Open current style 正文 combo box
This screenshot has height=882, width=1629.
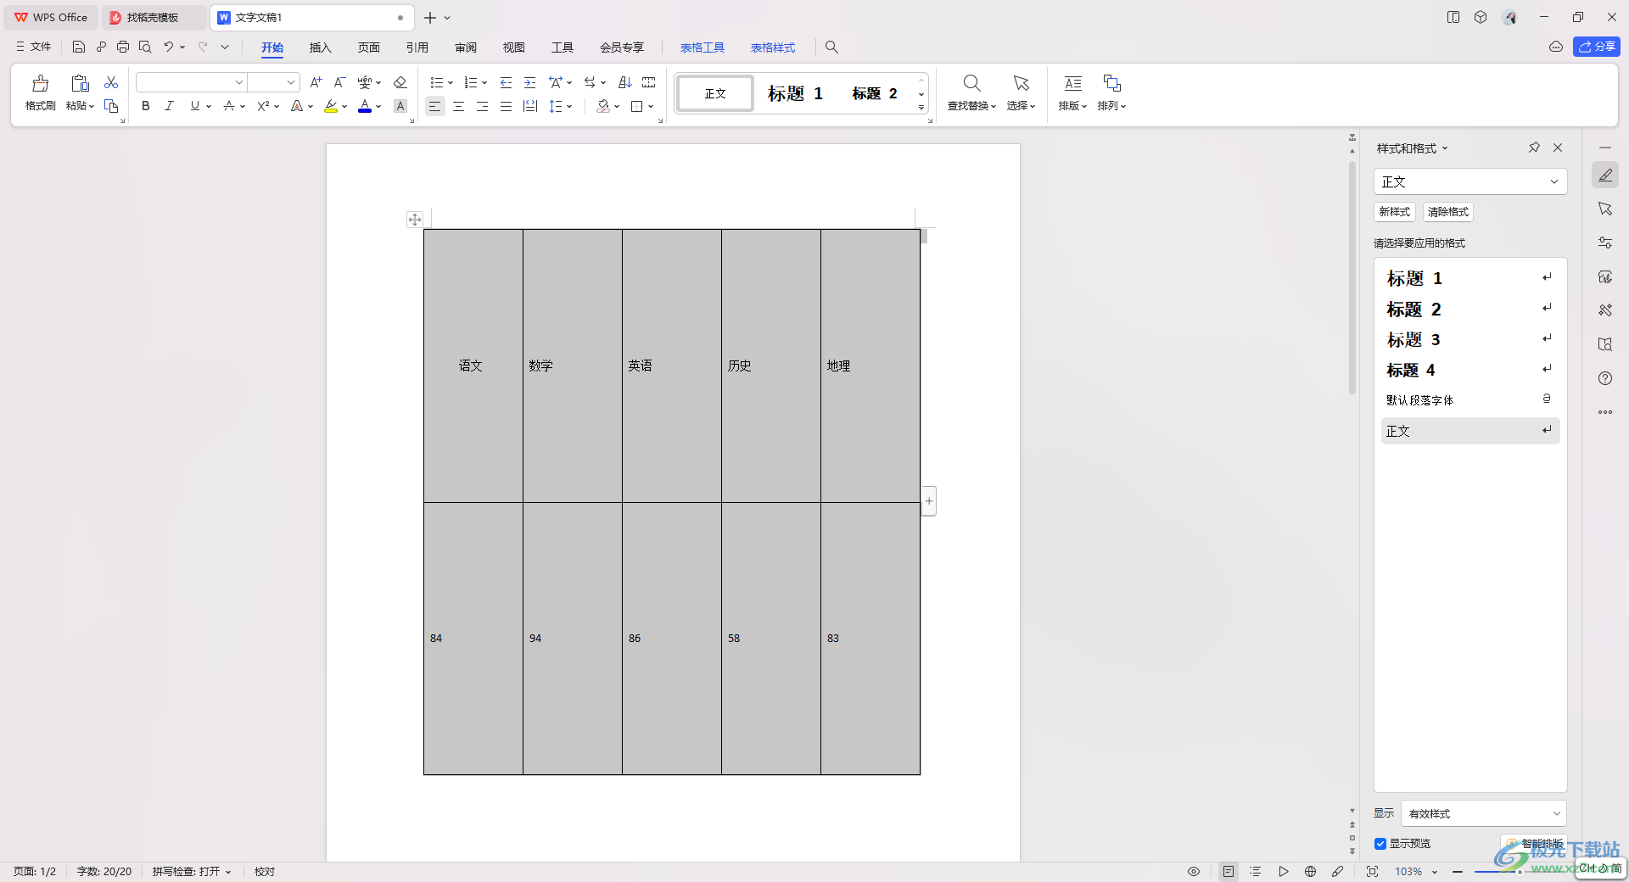[1469, 181]
